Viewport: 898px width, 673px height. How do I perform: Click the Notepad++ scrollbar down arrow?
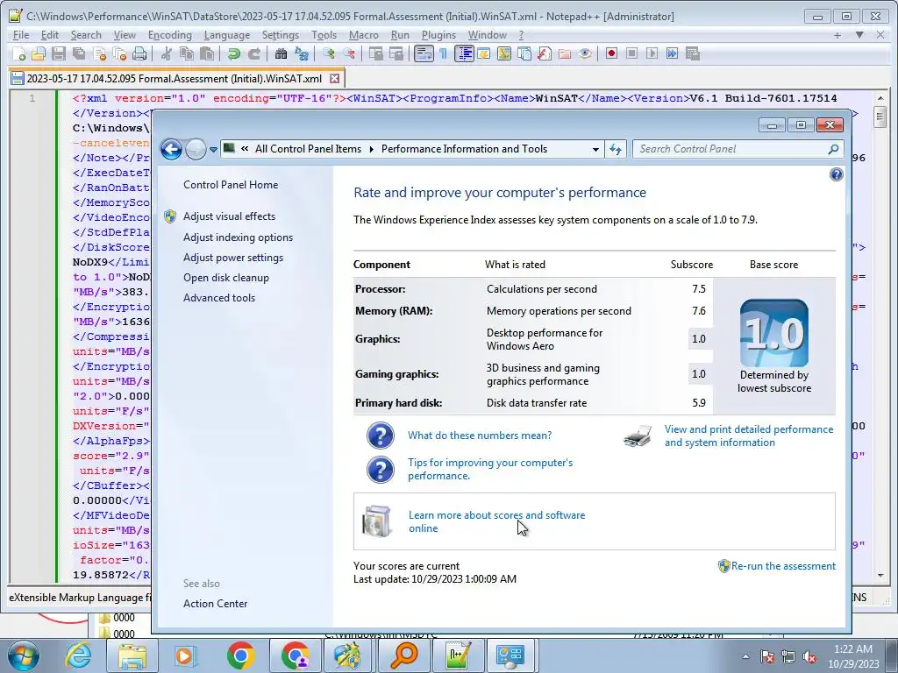point(880,576)
